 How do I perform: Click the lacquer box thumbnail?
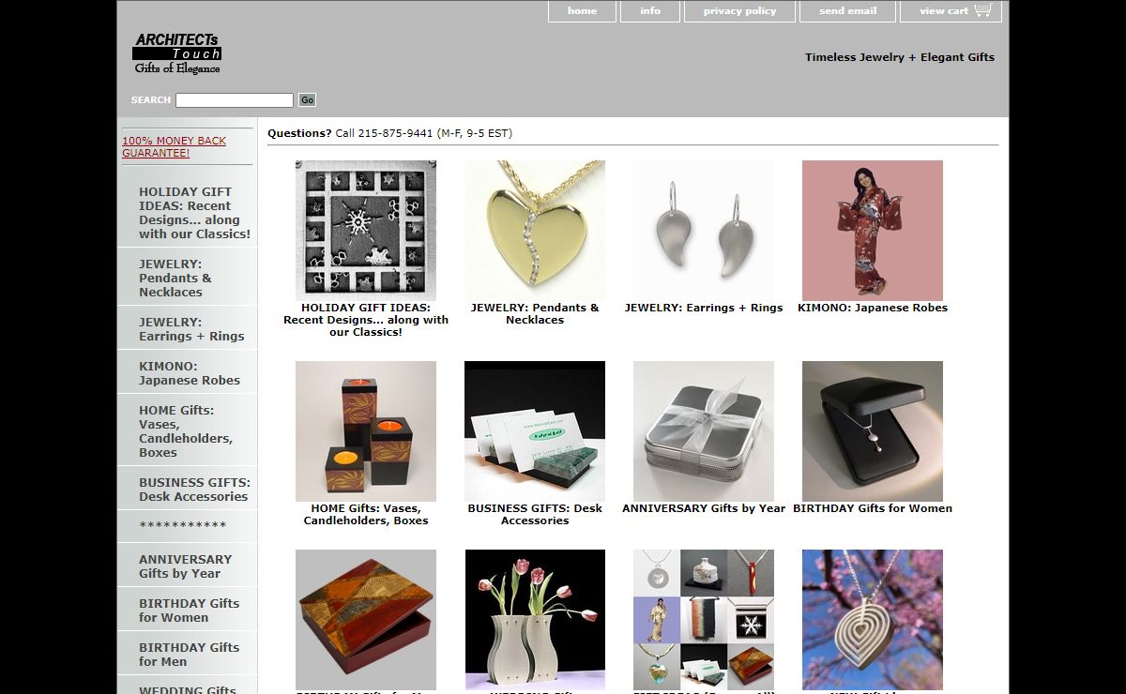(x=366, y=620)
